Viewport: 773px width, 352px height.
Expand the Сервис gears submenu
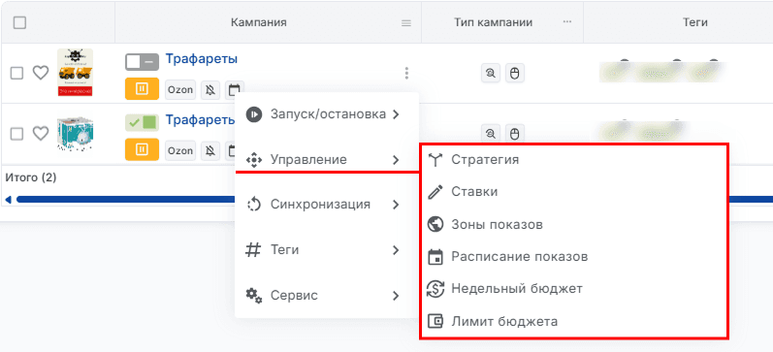(327, 296)
